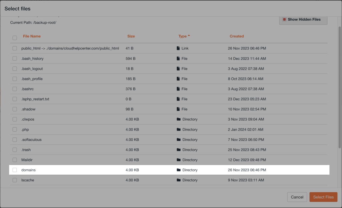Click the link file icon for public_html
Image resolution: width=342 pixels, height=208 pixels.
click(178, 48)
